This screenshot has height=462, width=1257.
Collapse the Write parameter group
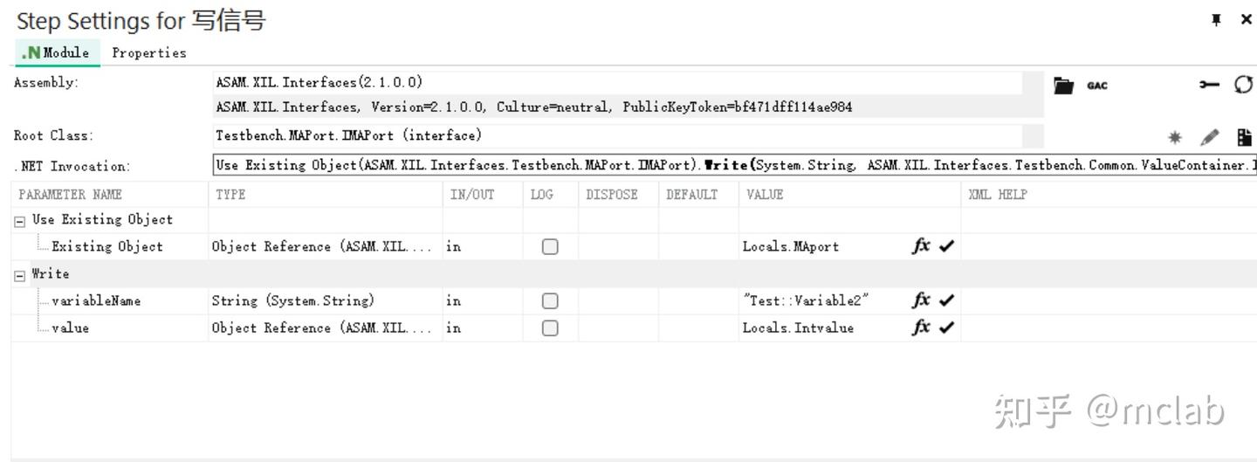pos(20,274)
